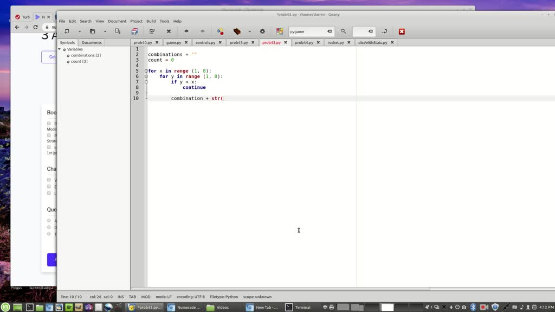Click the magnifier search icon in the toolbar

[342, 31]
